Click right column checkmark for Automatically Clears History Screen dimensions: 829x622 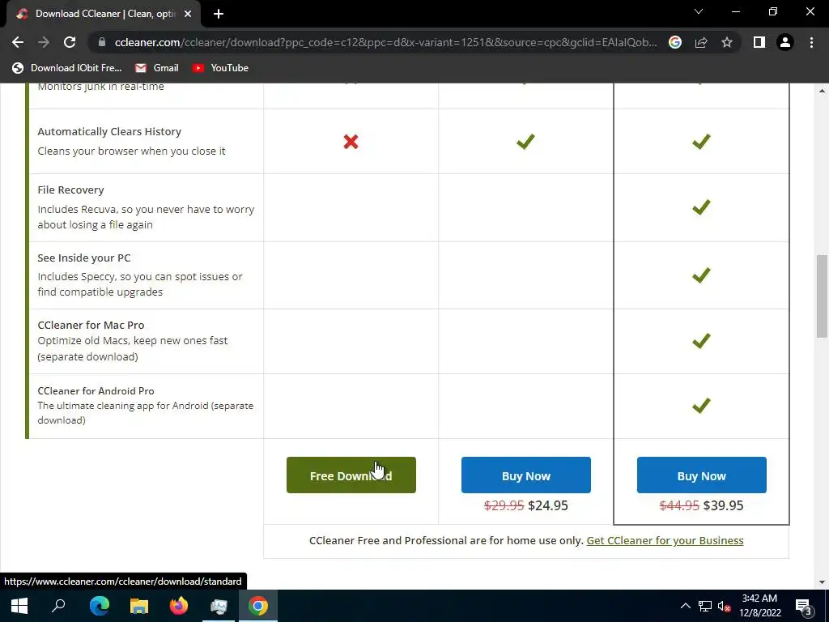point(701,141)
